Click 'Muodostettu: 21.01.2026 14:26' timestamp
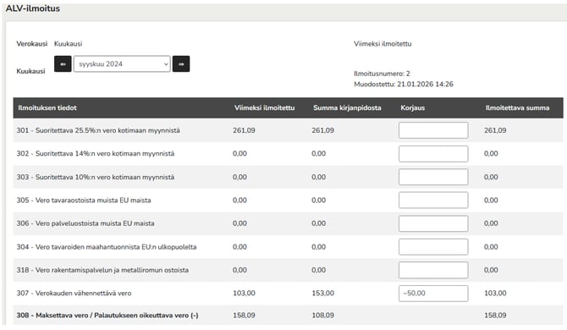This screenshot has width=567, height=330. [404, 85]
